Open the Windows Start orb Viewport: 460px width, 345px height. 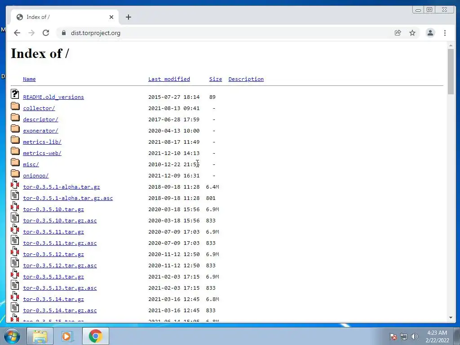pyautogui.click(x=12, y=336)
